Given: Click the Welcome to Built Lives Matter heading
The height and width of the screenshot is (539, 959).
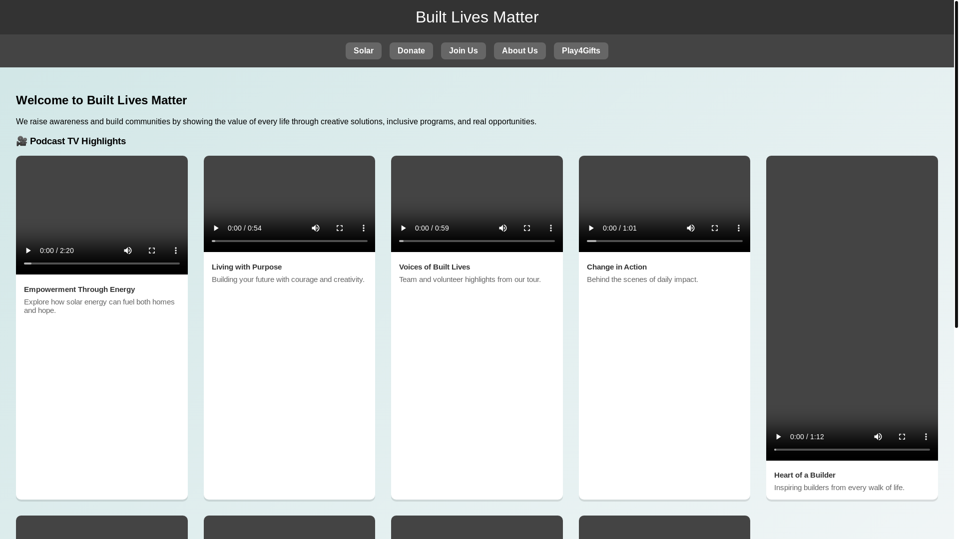Looking at the screenshot, I should (101, 100).
